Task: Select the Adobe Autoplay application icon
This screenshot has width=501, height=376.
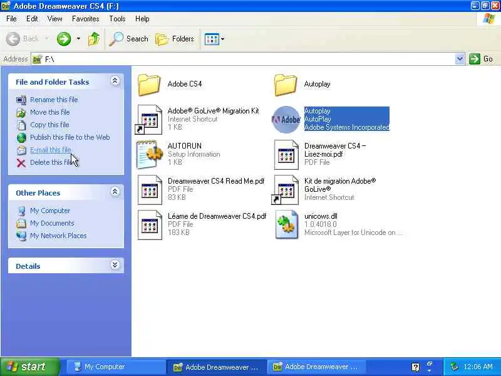Action: (x=286, y=120)
